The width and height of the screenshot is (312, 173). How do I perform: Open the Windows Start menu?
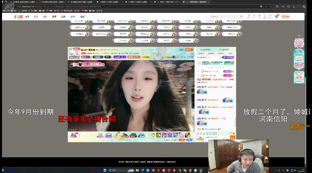pyautogui.click(x=105, y=171)
